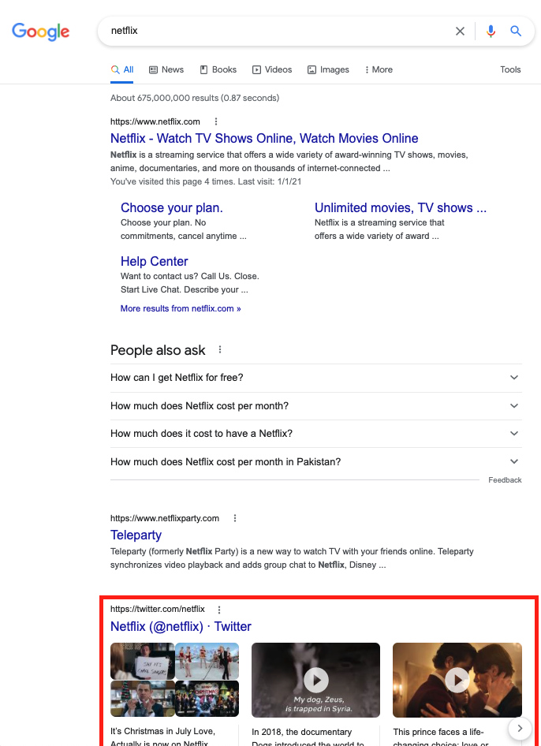Open the Teleparty search result
This screenshot has width=541, height=746.
(x=136, y=535)
